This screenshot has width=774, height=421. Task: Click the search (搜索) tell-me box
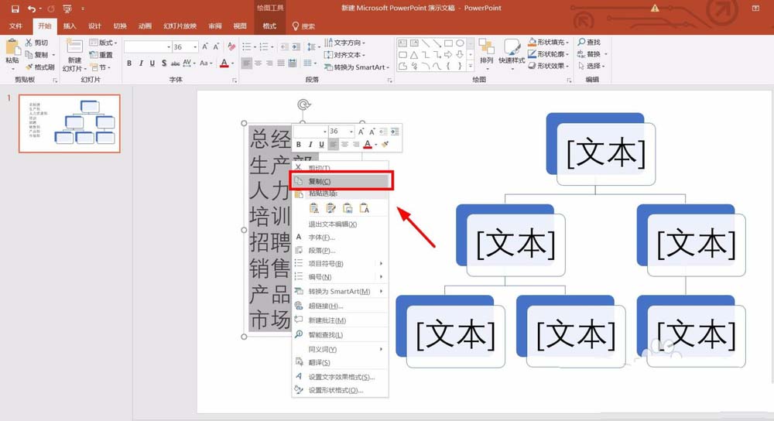point(303,26)
